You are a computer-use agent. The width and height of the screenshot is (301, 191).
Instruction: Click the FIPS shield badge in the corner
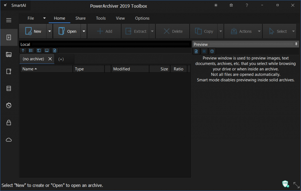tap(285, 184)
